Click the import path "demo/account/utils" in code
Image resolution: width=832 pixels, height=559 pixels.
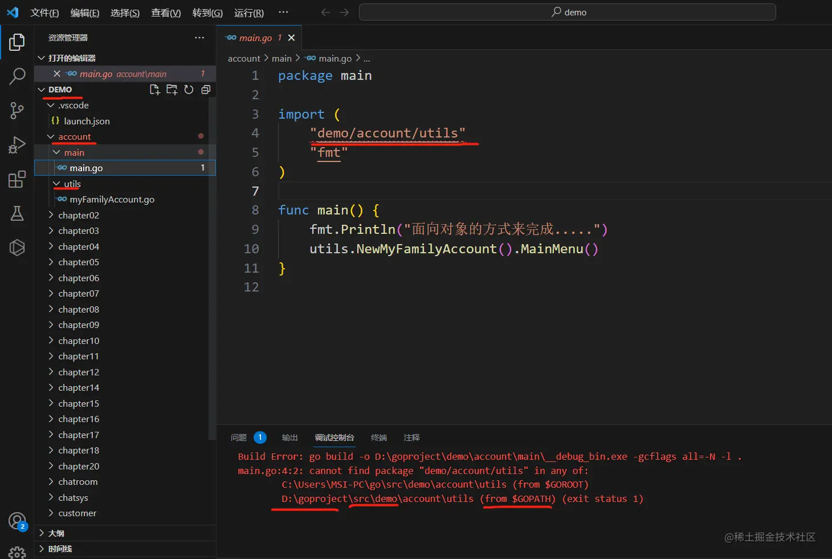[x=388, y=133]
